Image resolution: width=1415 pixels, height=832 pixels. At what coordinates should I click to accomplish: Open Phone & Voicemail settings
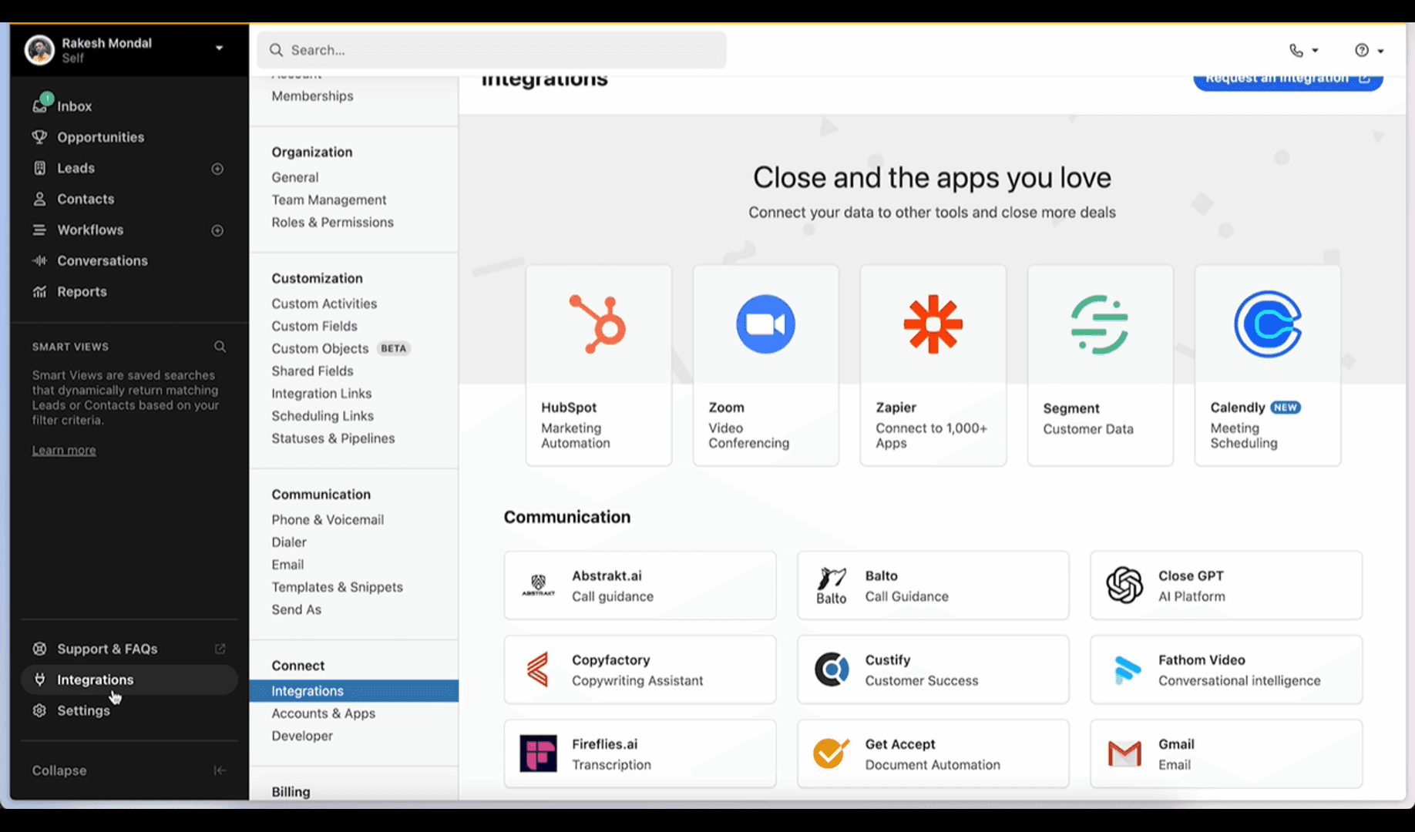[x=328, y=519]
